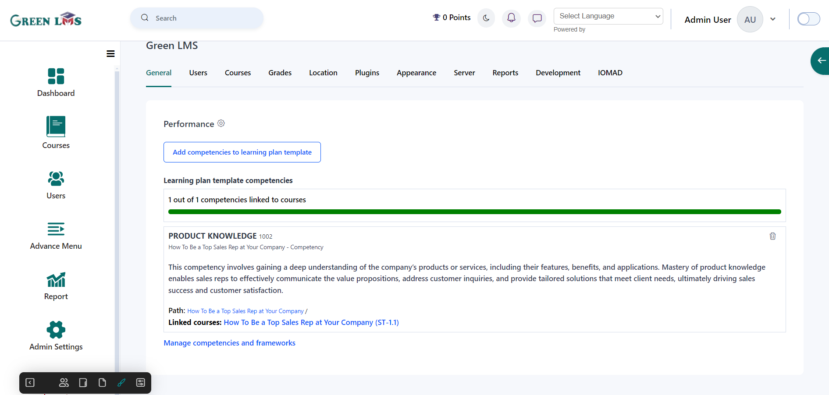
Task: Click 'Learning plan template competencies' heading
Action: (228, 180)
